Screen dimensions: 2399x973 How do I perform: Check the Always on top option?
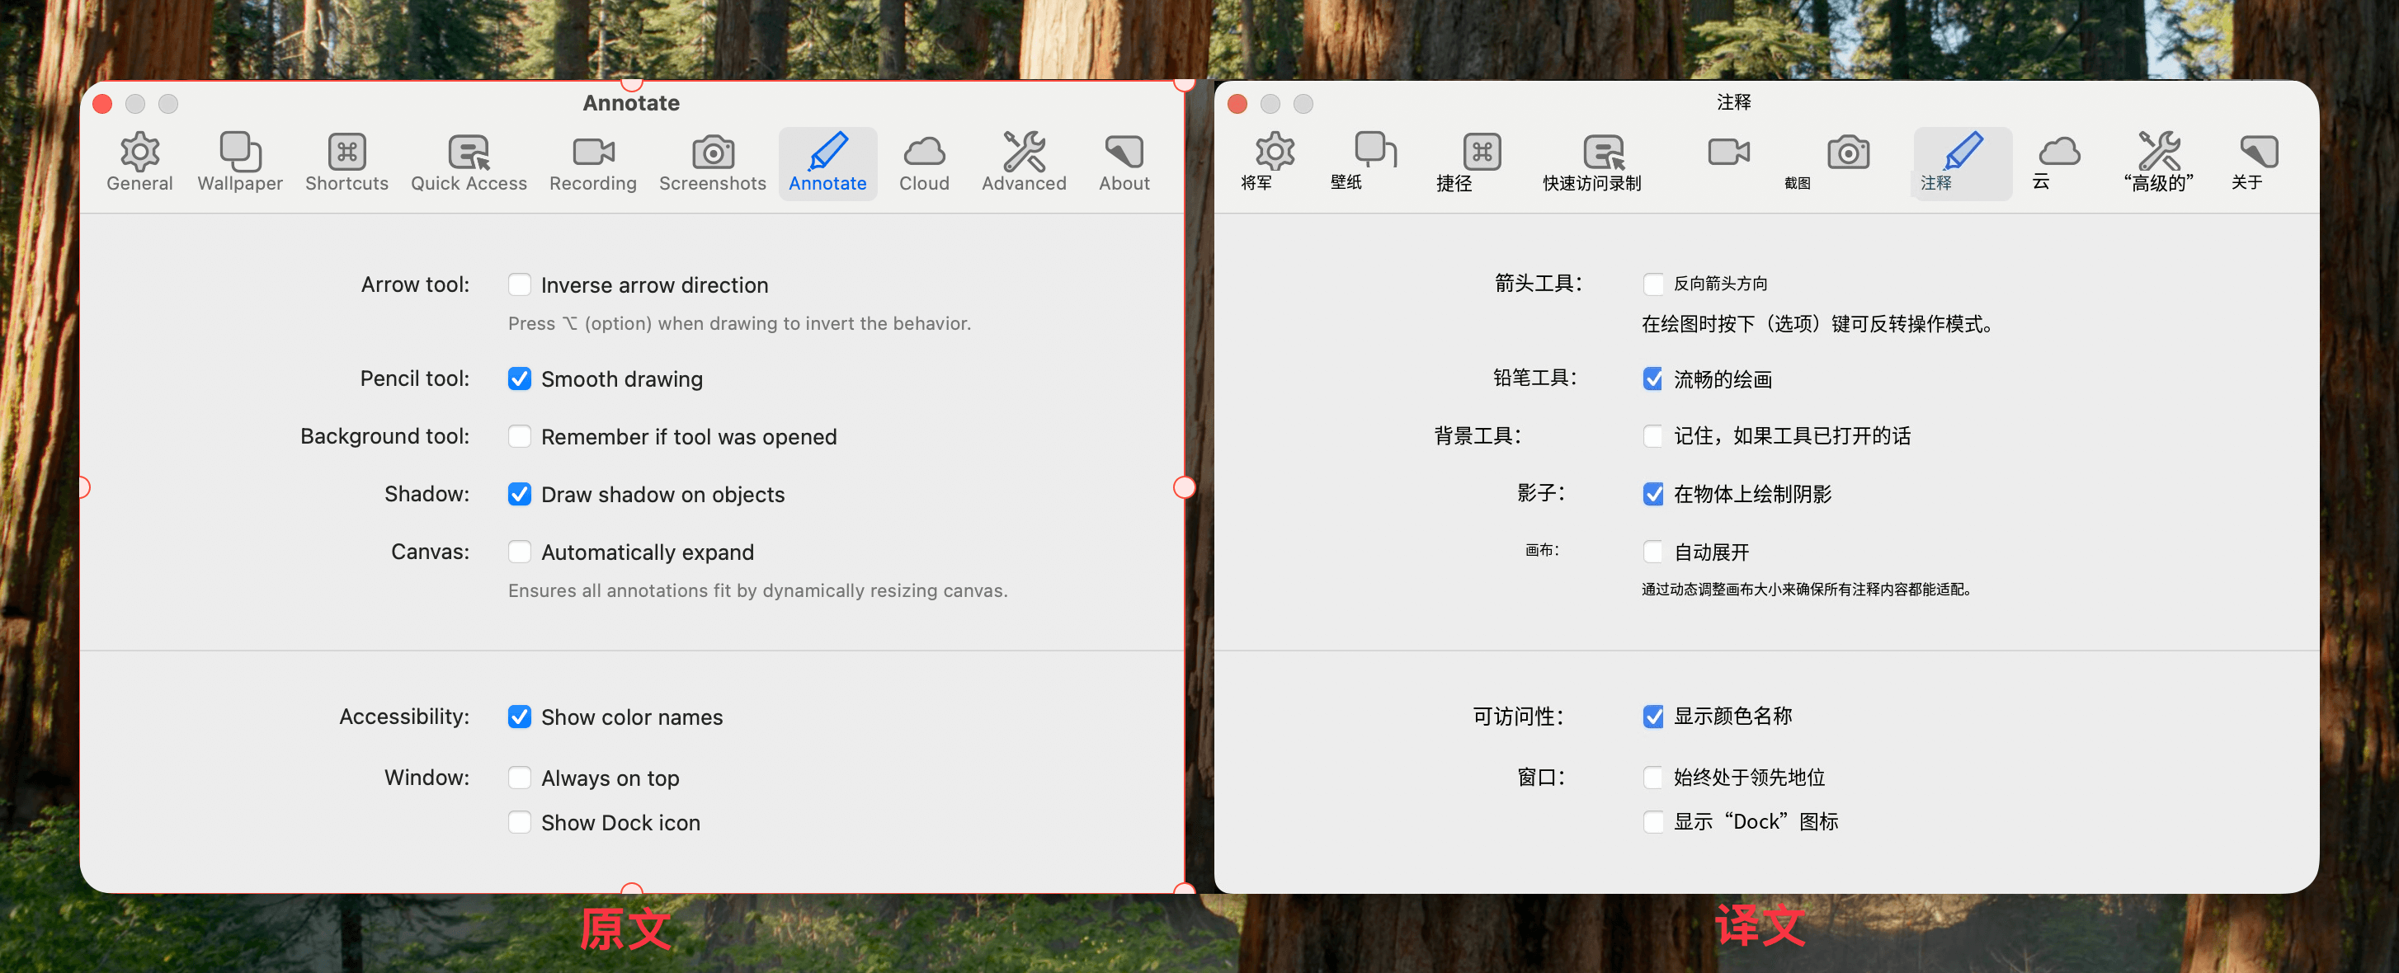[520, 778]
